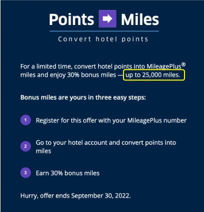Click the step 1 purple circle icon
This screenshot has width=204, height=212.
tap(25, 120)
